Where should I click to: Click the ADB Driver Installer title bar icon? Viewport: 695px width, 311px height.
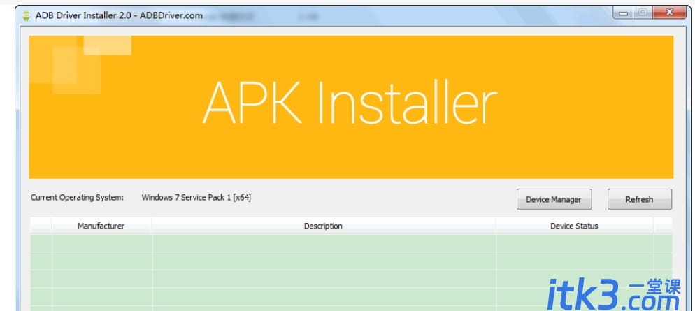coord(26,15)
